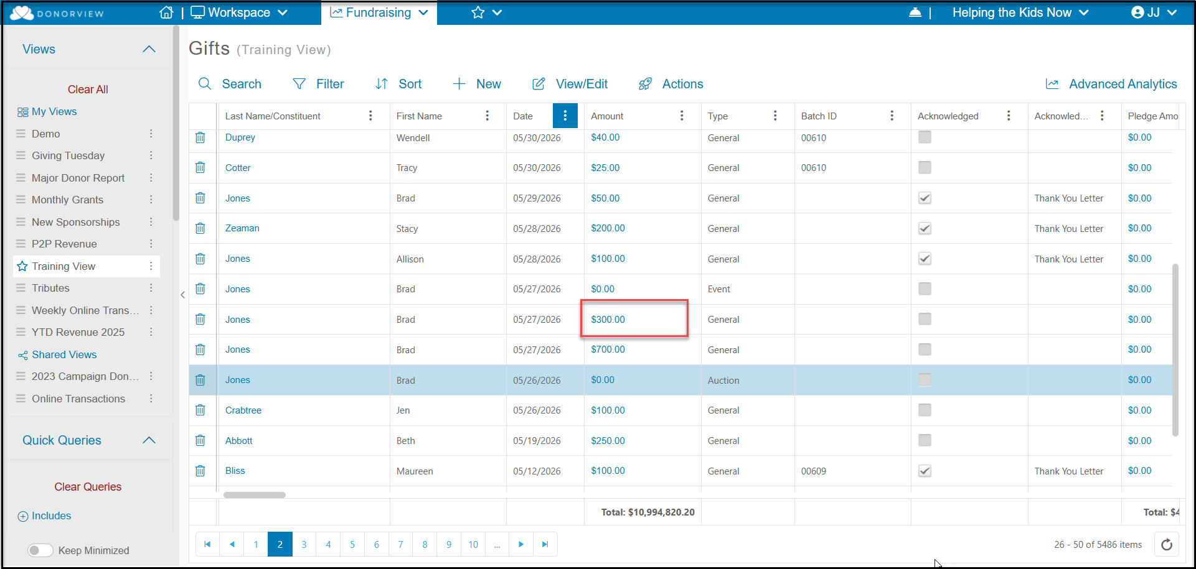
Task: Delete the Duprey Wendell gift row
Action: click(x=200, y=137)
